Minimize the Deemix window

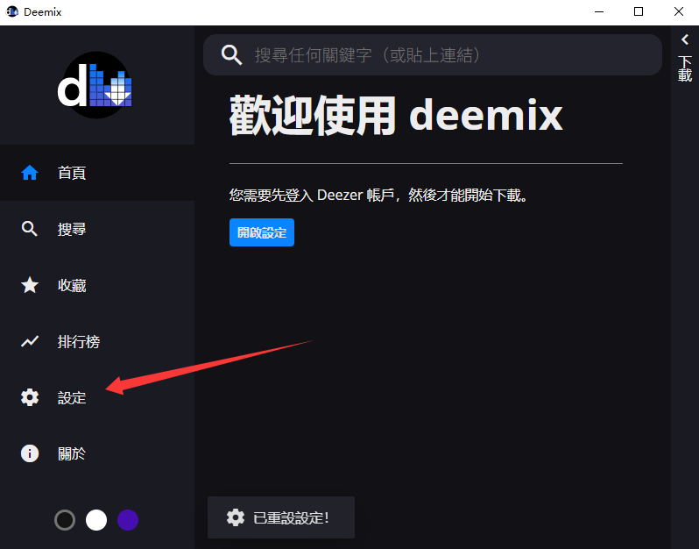[x=599, y=11]
